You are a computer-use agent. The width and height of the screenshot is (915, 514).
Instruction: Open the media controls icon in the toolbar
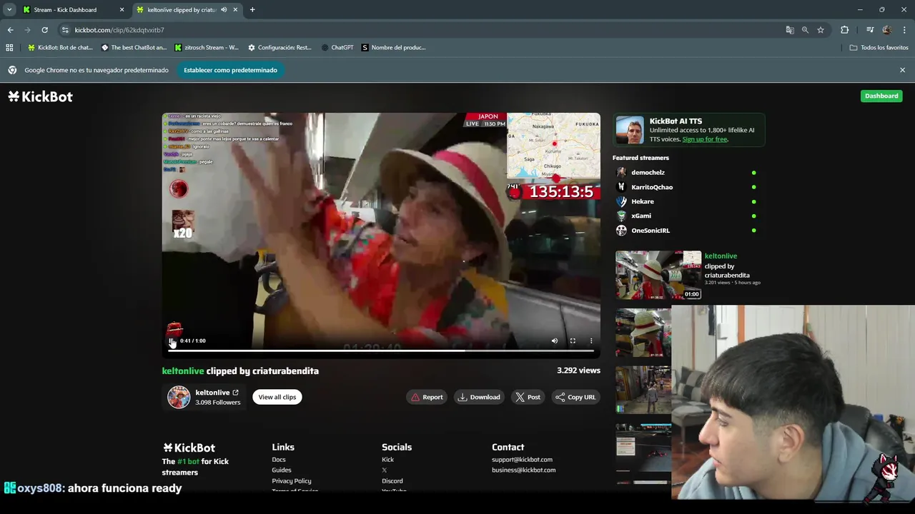[x=870, y=30]
